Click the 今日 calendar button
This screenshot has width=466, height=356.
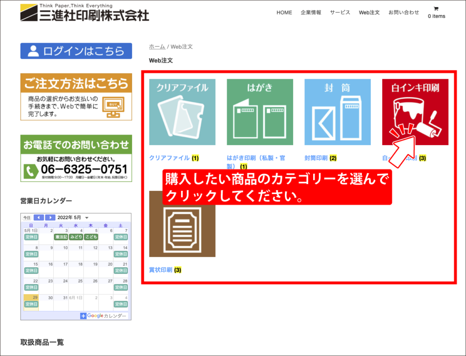(27, 218)
